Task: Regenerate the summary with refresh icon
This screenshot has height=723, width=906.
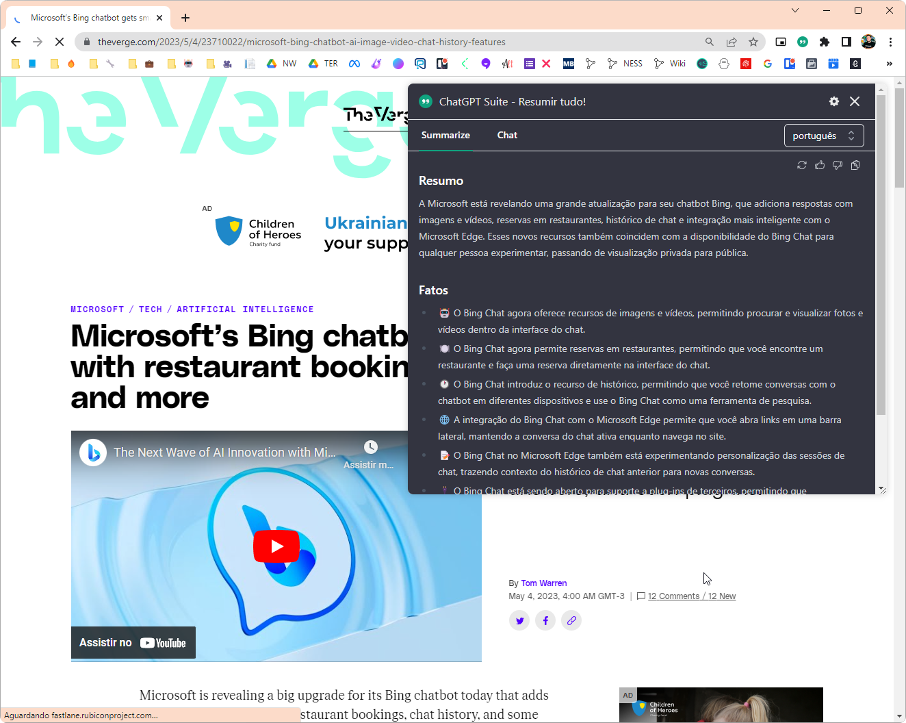Action: [802, 165]
